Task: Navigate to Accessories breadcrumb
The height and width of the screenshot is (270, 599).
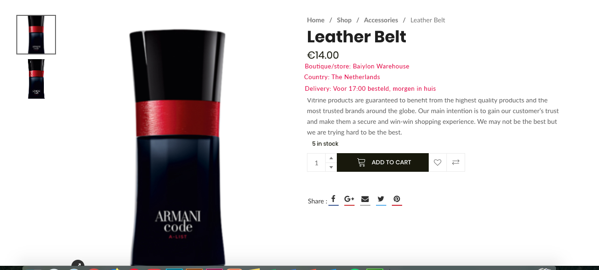Action: click(x=381, y=20)
